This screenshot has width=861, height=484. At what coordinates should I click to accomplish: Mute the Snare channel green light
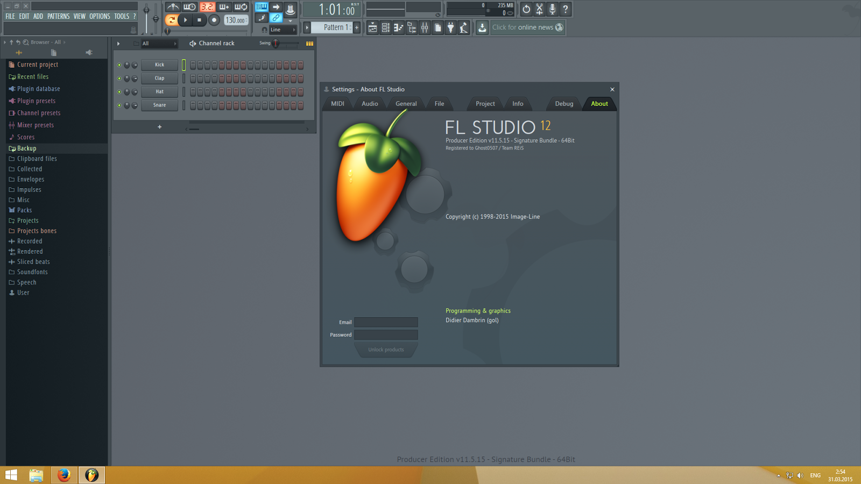[x=119, y=105]
